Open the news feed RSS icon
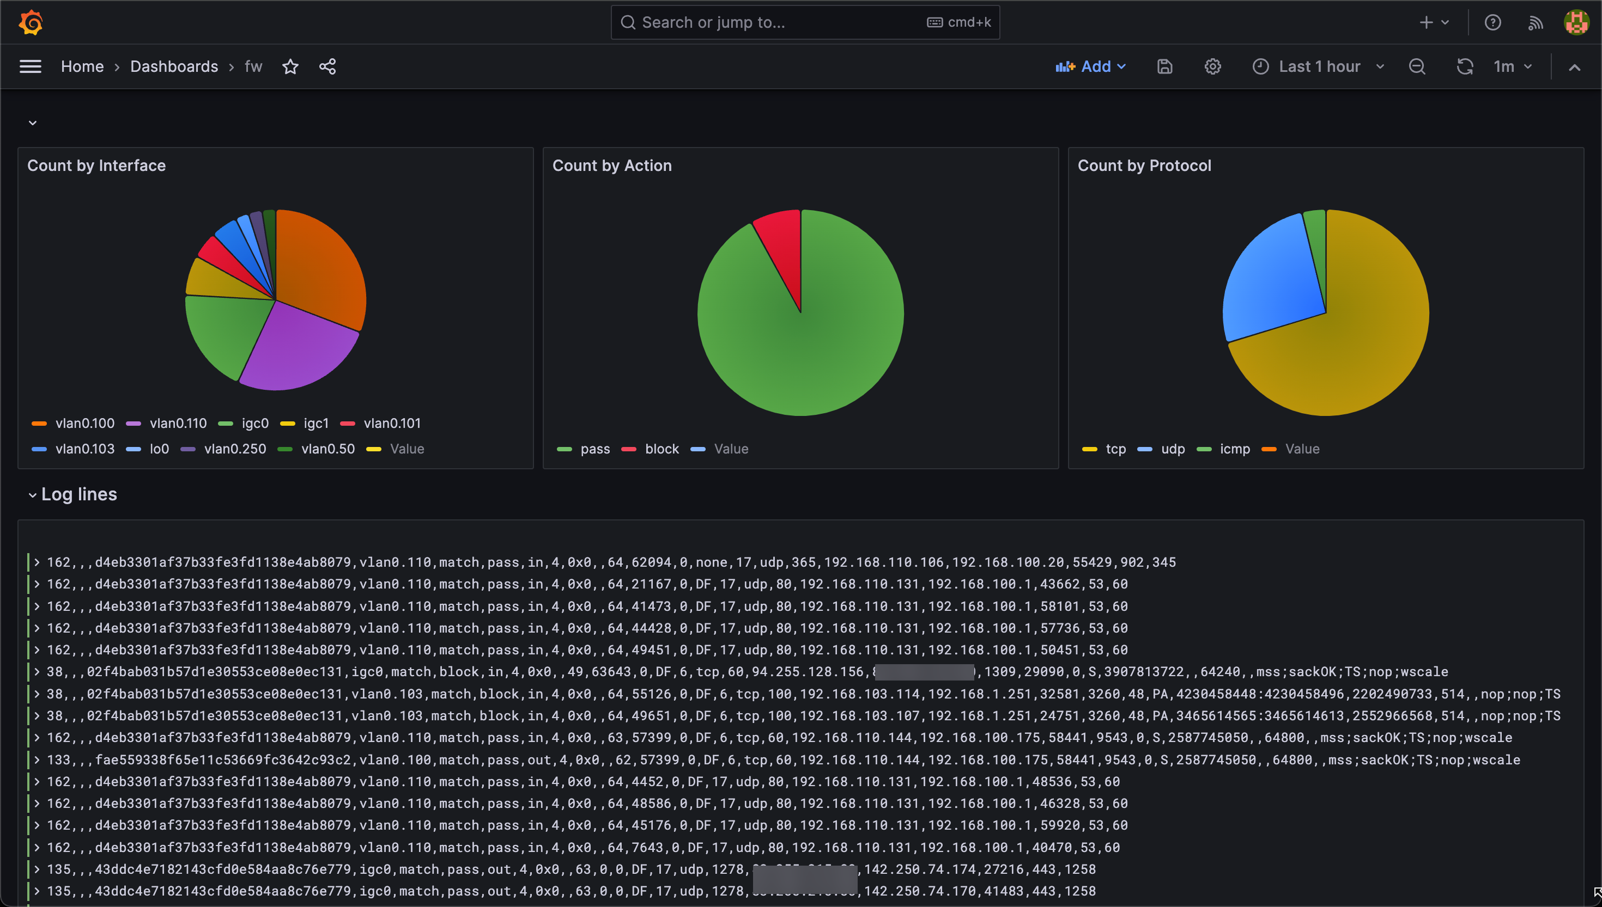 1536,23
